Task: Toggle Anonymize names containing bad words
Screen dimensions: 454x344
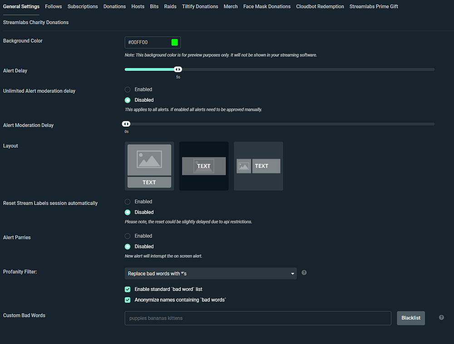Action: point(128,300)
